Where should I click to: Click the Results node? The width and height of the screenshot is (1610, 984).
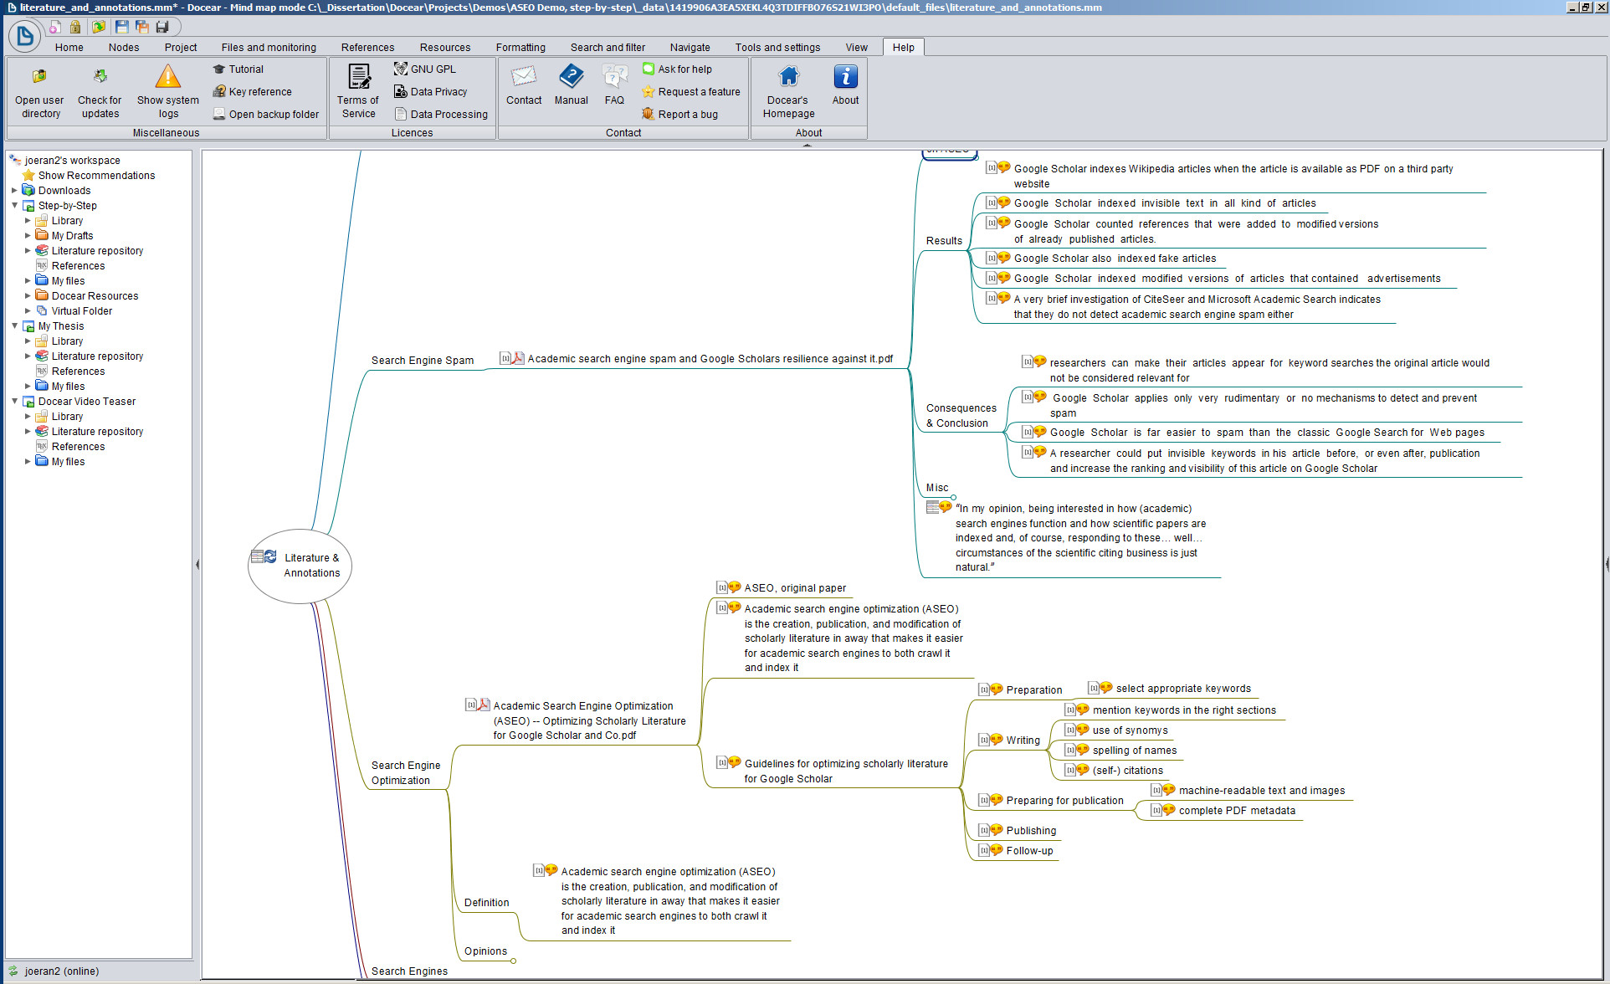click(944, 240)
